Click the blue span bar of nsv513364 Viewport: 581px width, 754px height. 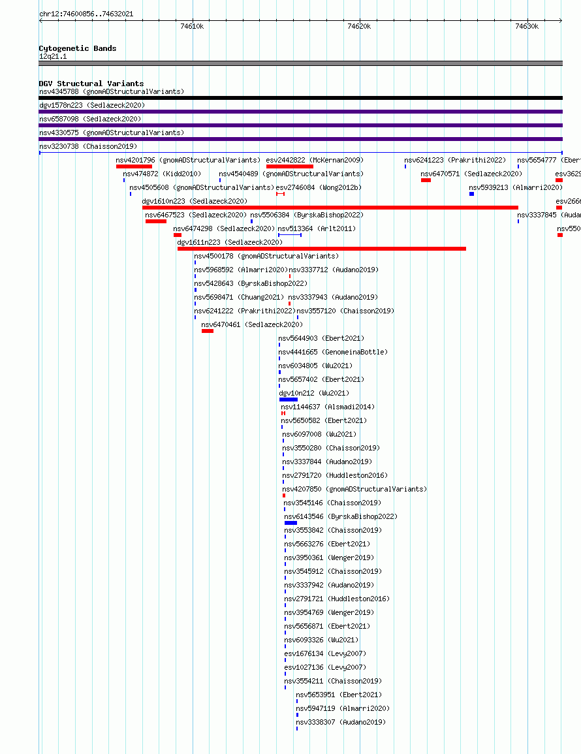tap(290, 235)
